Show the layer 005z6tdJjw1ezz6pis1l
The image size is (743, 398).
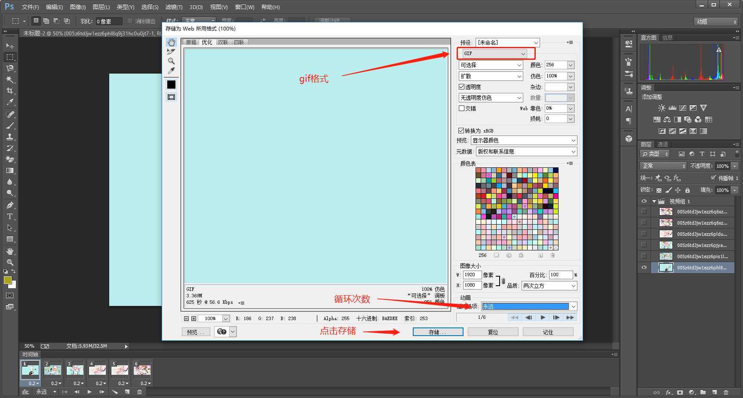point(644,256)
